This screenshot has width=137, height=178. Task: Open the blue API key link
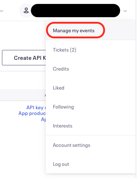[x=36, y=107]
